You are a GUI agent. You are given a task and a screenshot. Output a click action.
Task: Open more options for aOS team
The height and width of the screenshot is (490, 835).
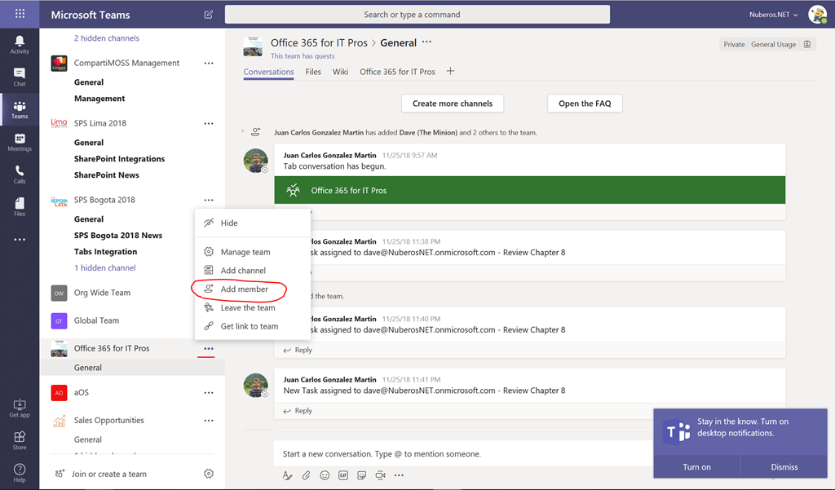point(209,392)
